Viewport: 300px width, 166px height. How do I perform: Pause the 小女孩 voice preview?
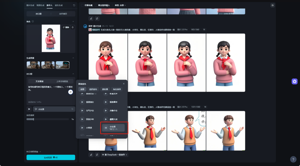pyautogui.click(x=106, y=128)
